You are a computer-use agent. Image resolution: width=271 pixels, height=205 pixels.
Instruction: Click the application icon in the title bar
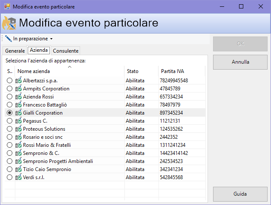pyautogui.click(x=7, y=6)
